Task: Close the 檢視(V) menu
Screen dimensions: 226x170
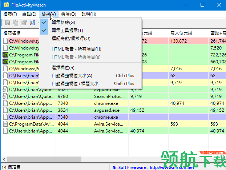Action: coord(49,14)
